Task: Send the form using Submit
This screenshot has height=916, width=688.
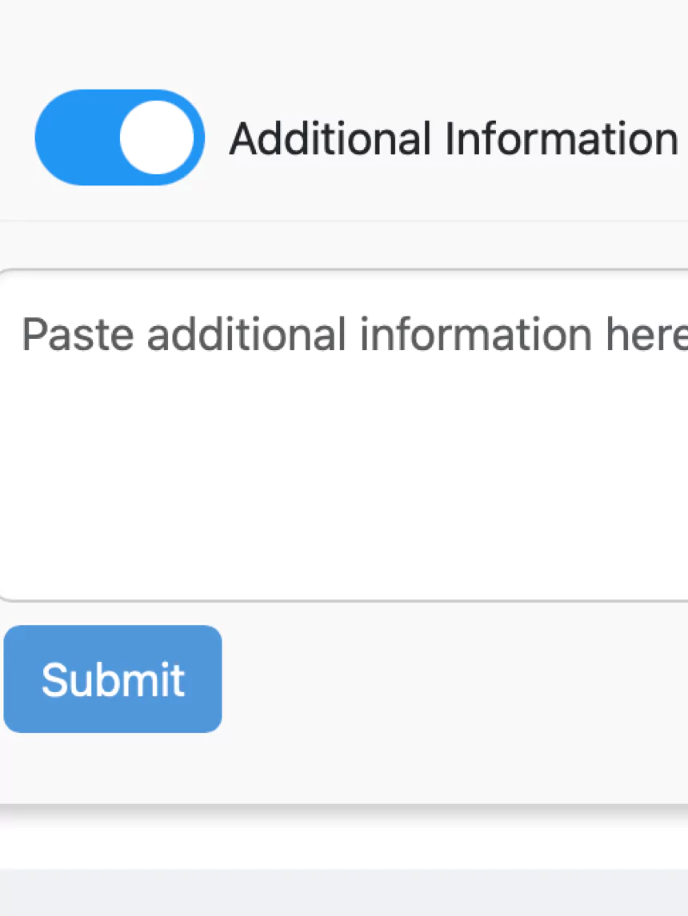Action: point(113,679)
